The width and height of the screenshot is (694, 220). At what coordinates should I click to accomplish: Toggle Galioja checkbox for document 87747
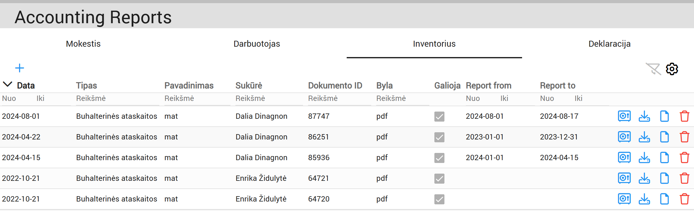(x=439, y=117)
